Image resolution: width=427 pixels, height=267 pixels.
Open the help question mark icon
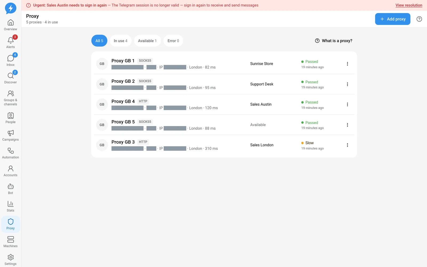419,19
